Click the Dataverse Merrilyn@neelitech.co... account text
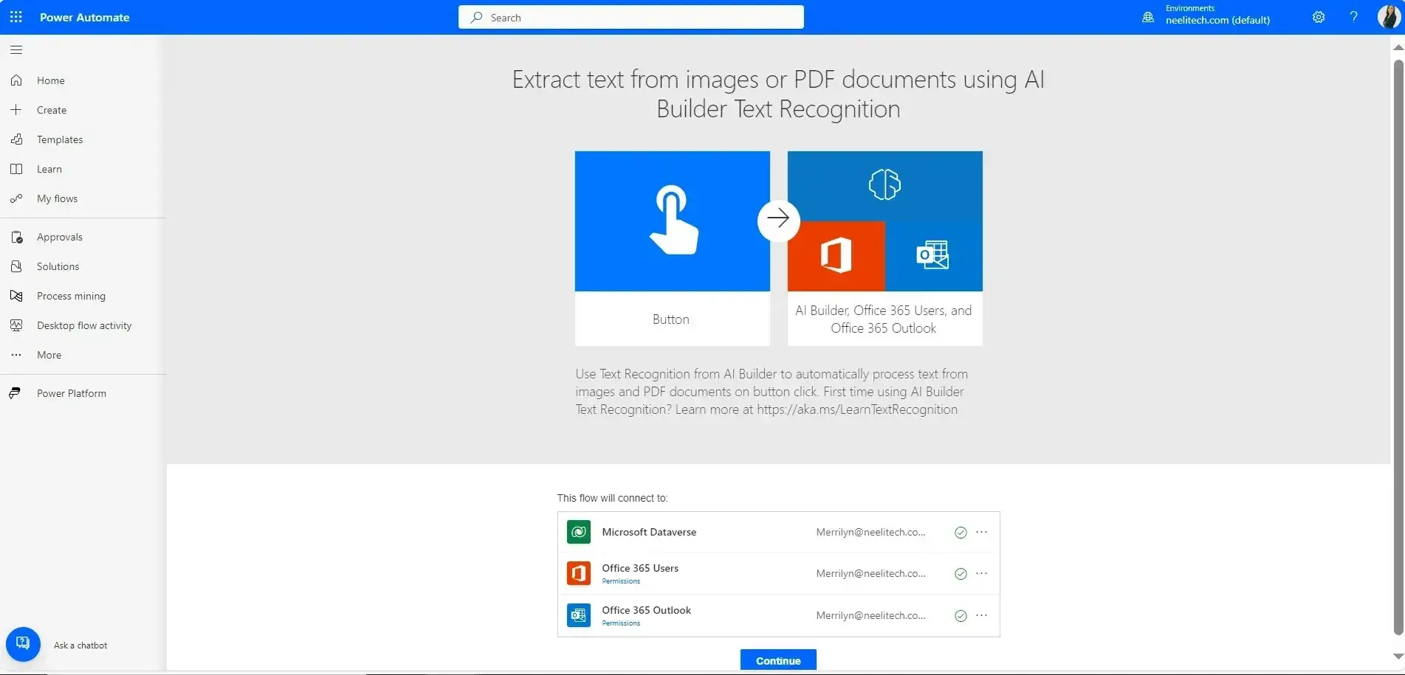This screenshot has width=1405, height=675. (870, 532)
